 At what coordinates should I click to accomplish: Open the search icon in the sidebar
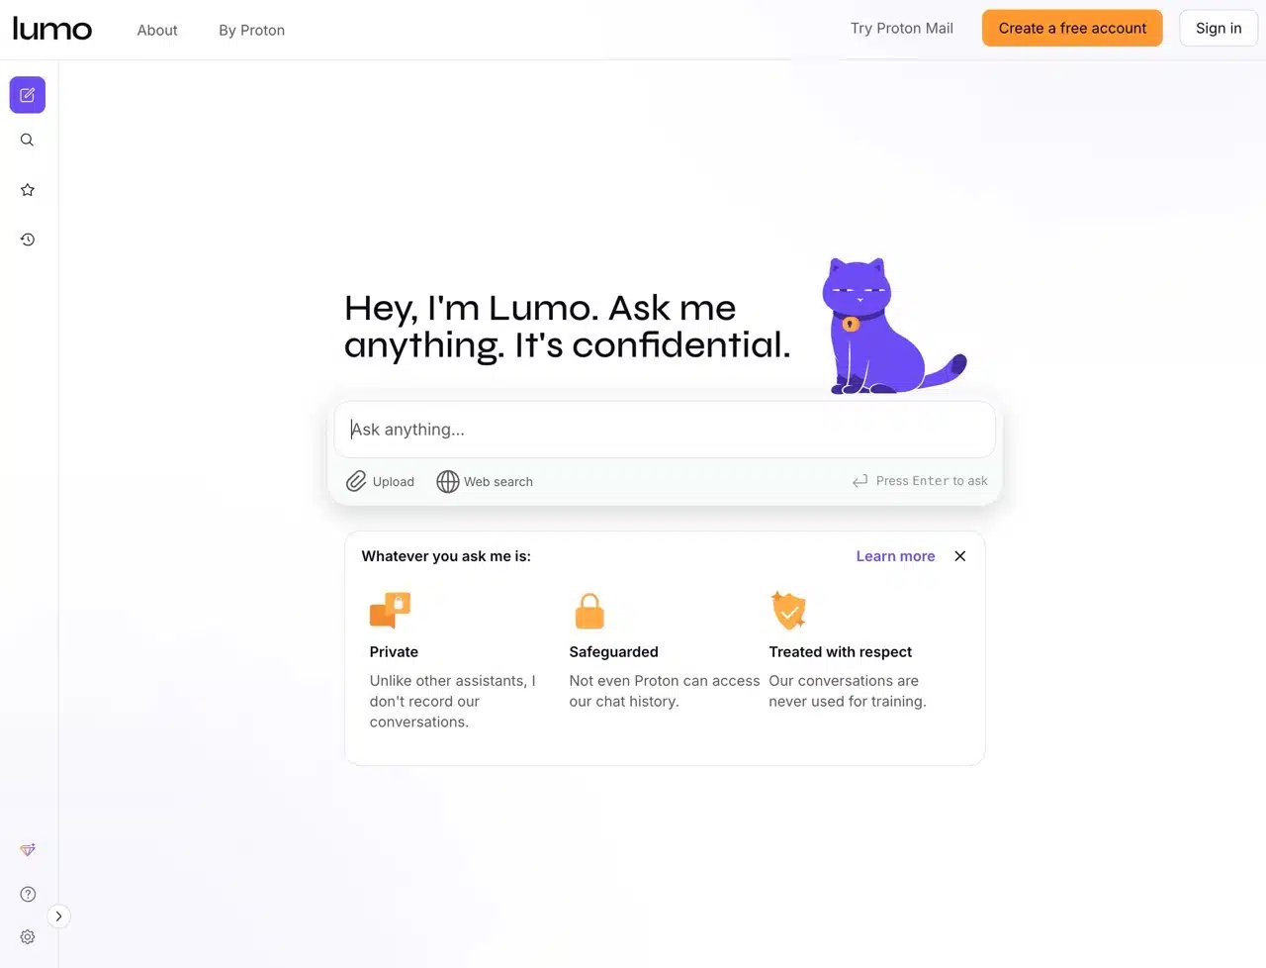pyautogui.click(x=28, y=141)
